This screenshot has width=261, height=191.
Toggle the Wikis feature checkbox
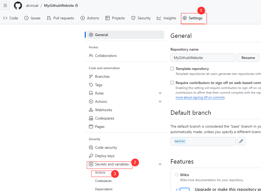177,175
